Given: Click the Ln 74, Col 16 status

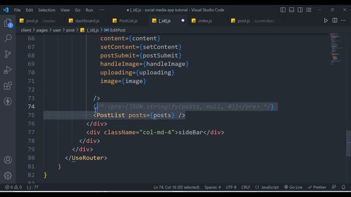Looking at the screenshot, I should (177, 187).
